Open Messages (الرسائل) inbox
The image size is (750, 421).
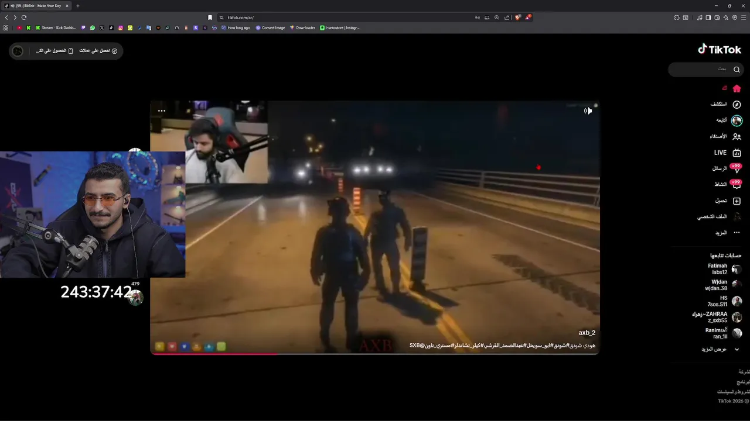(x=727, y=168)
